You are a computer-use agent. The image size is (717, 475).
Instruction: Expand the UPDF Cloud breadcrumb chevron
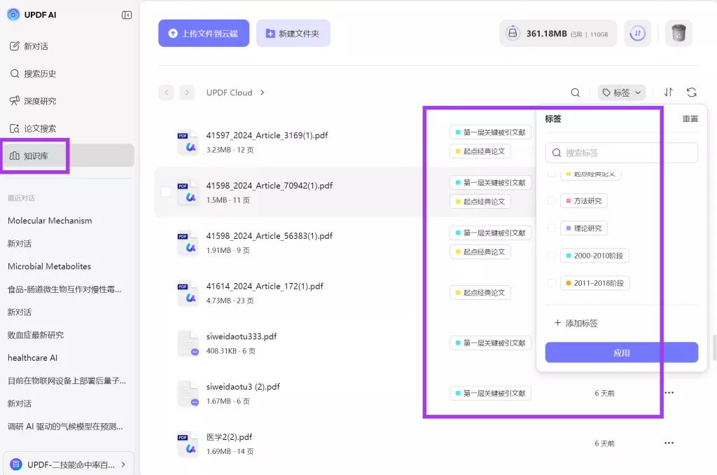point(263,92)
